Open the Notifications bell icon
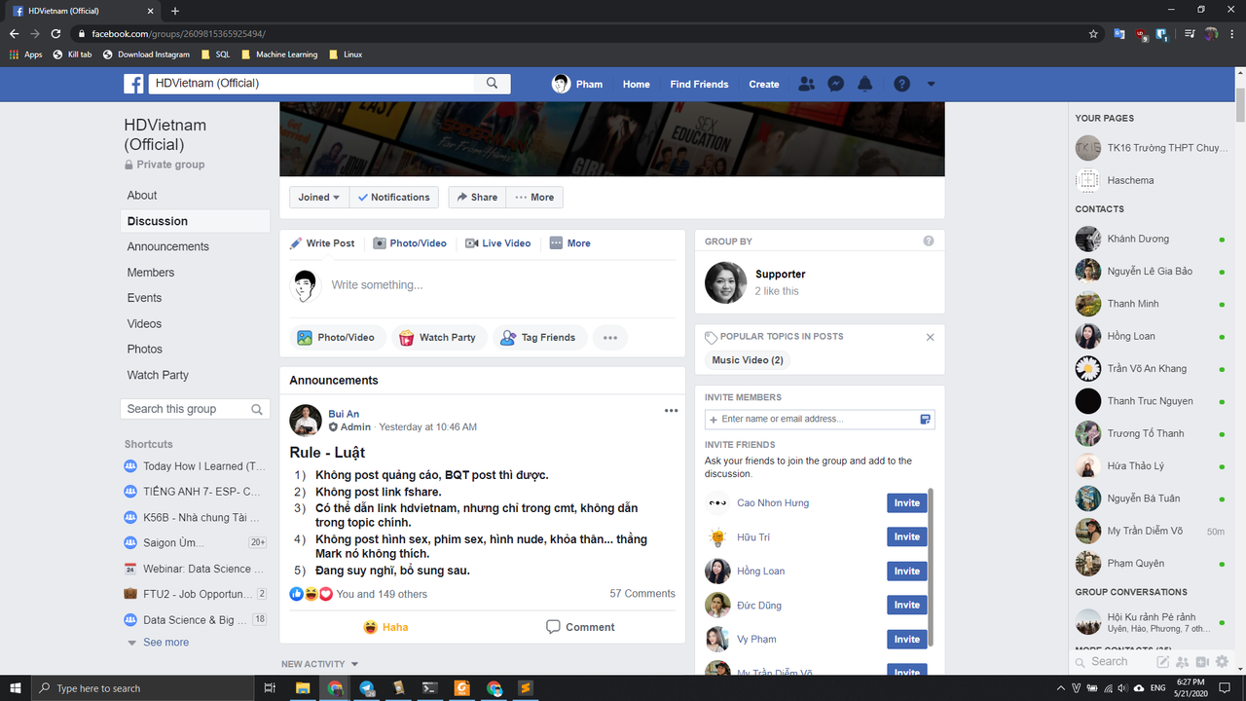Screen dimensions: 1246x701 [x=864, y=84]
